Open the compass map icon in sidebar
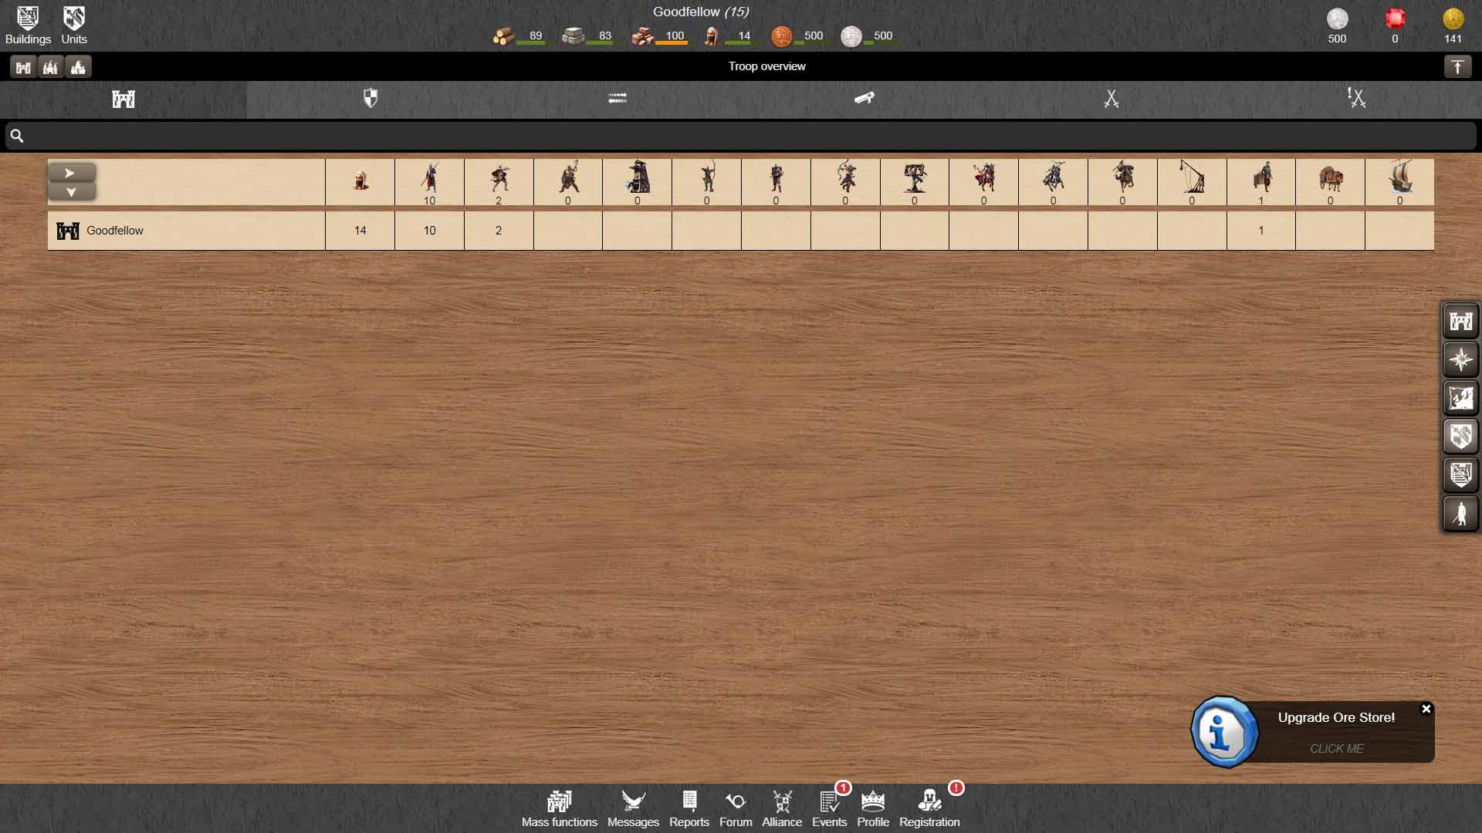 tap(1460, 359)
